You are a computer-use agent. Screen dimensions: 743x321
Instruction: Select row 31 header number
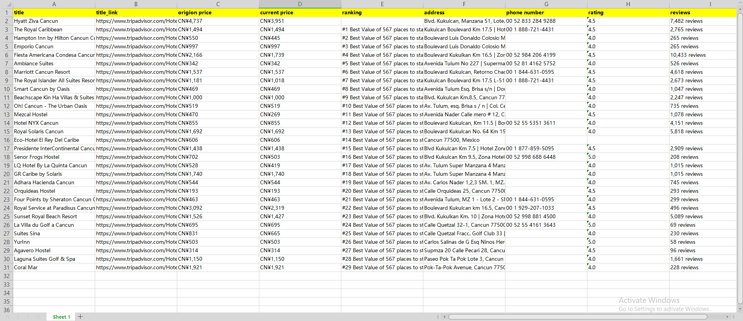[x=7, y=268]
